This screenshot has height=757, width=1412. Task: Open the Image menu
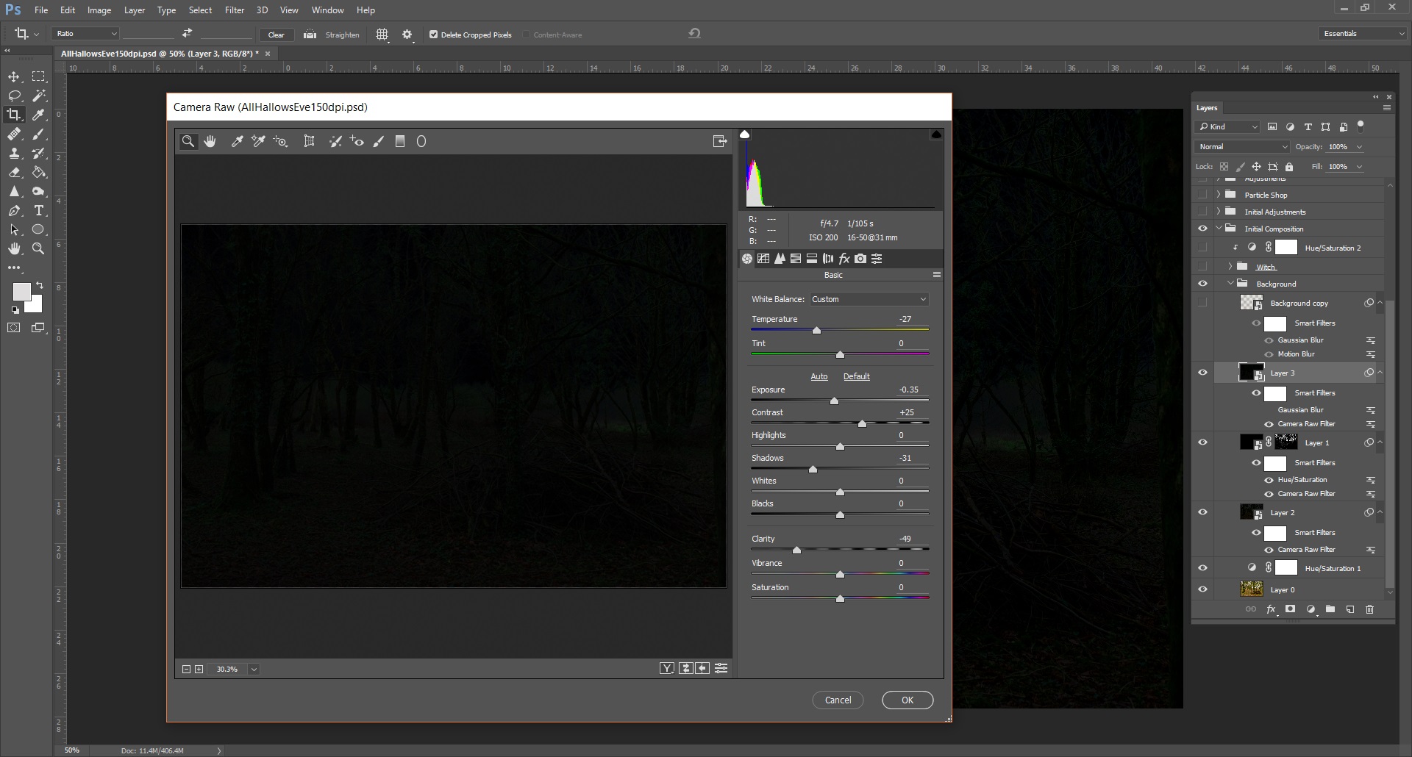click(99, 10)
